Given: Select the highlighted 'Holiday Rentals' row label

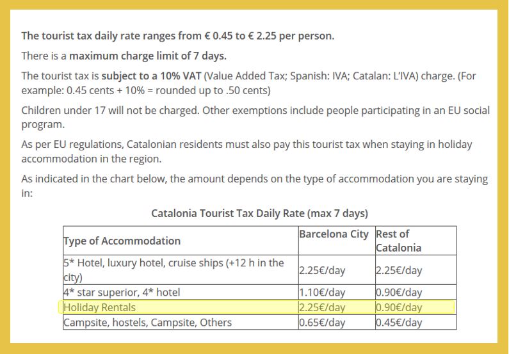Looking at the screenshot, I should (181, 307).
